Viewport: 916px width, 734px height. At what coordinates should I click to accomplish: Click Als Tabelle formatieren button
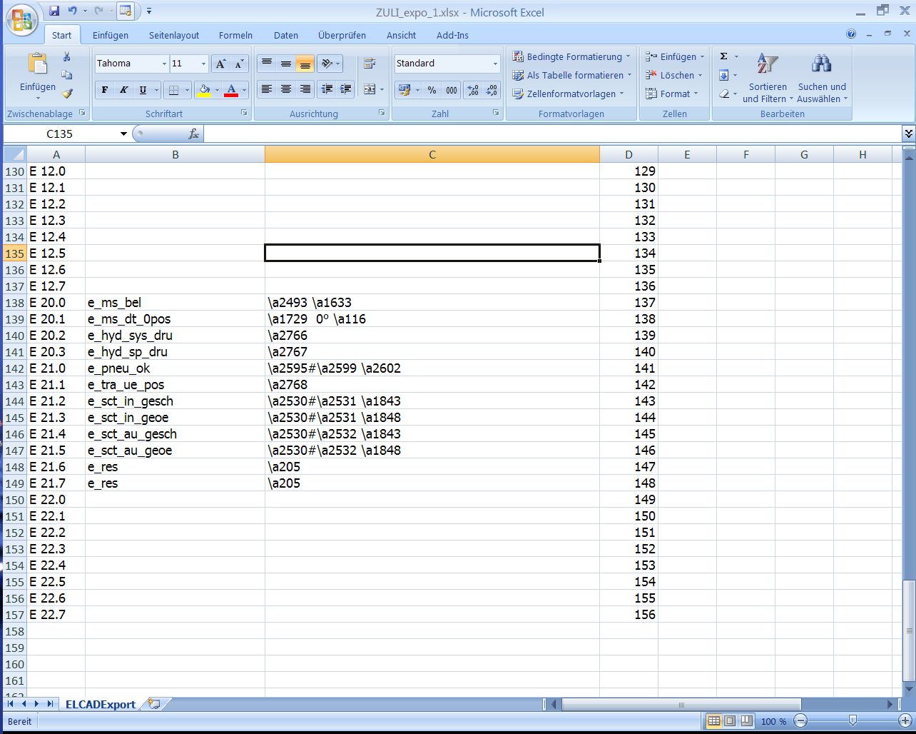coord(572,75)
